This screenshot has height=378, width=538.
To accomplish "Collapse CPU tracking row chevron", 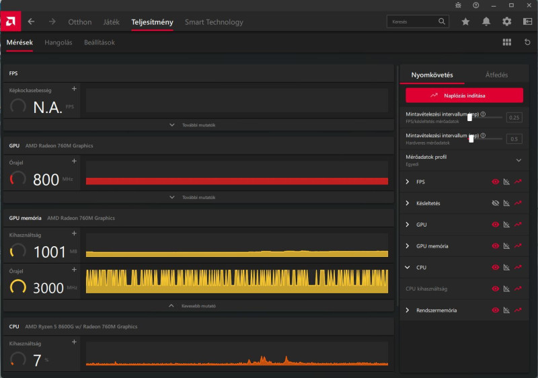I will (408, 267).
